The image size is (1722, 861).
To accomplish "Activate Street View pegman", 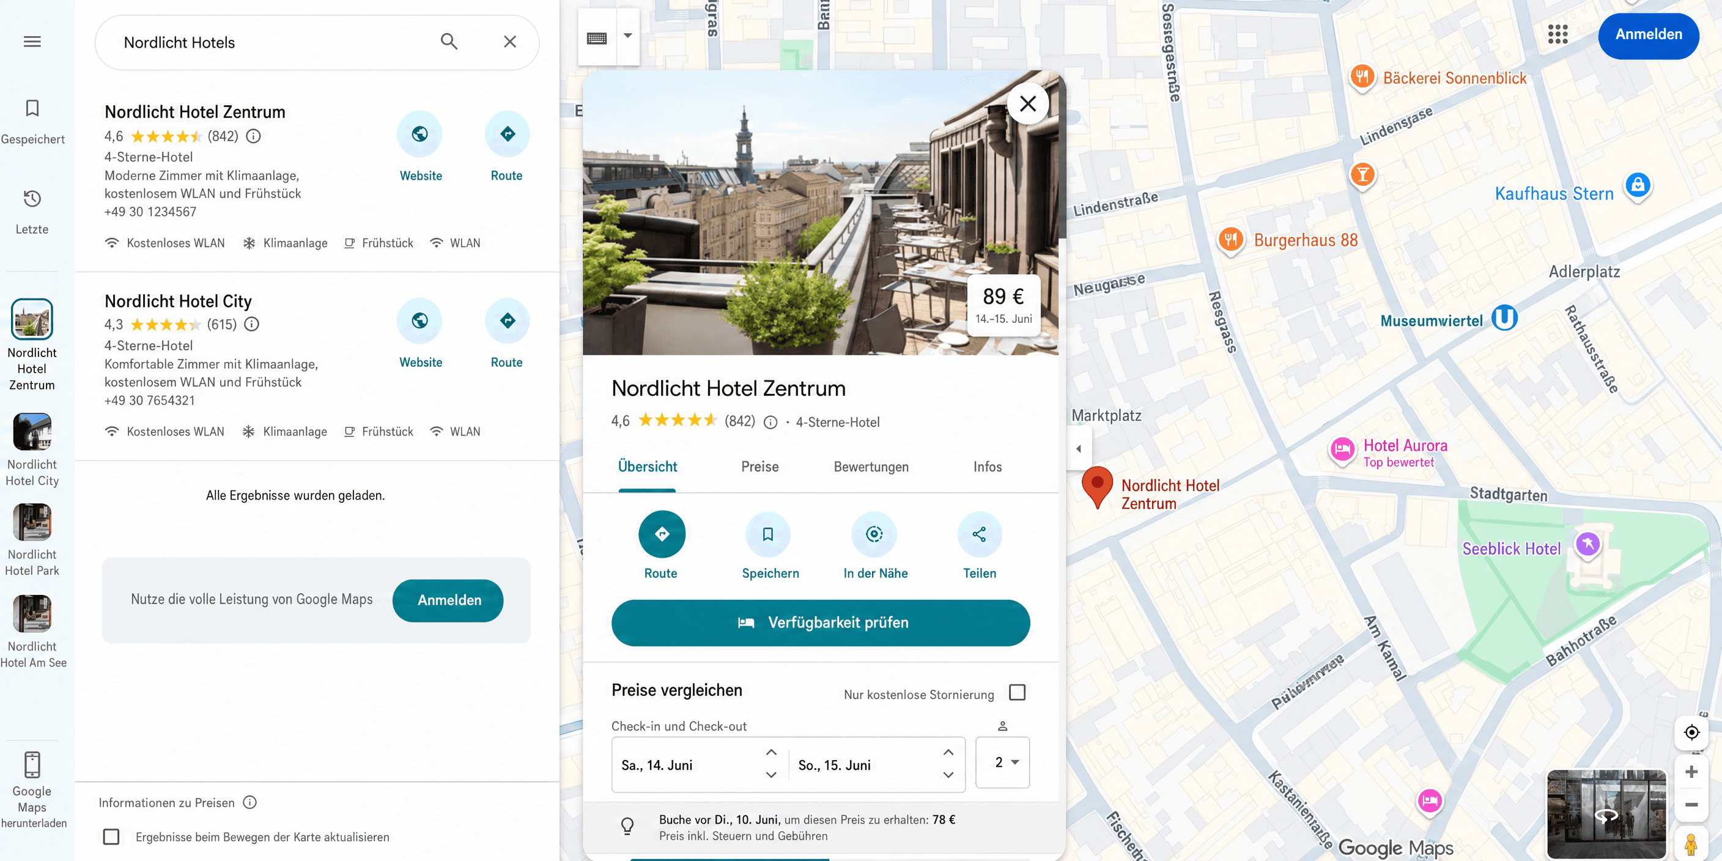I will 1691,844.
